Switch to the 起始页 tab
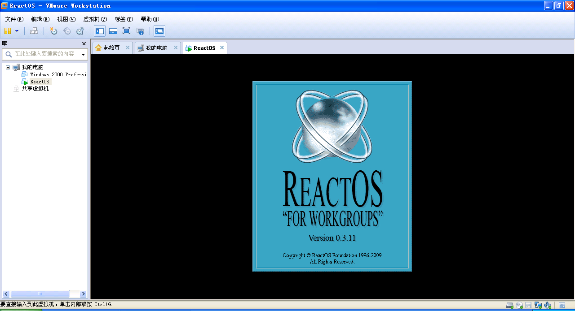 click(112, 48)
